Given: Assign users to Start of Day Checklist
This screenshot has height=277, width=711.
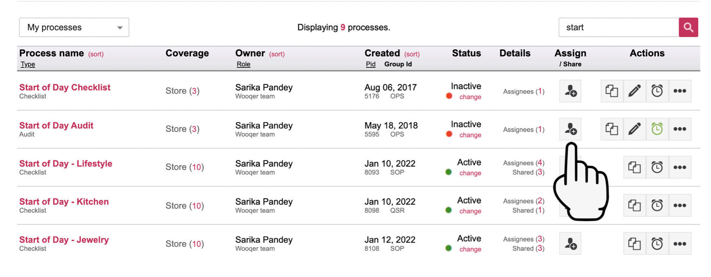Looking at the screenshot, I should point(570,91).
